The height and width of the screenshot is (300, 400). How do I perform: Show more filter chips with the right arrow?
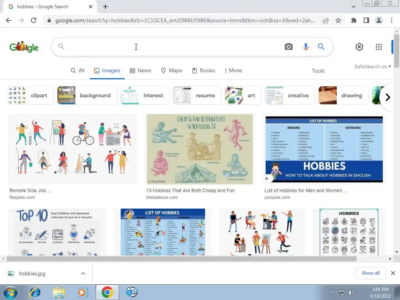pyautogui.click(x=387, y=97)
